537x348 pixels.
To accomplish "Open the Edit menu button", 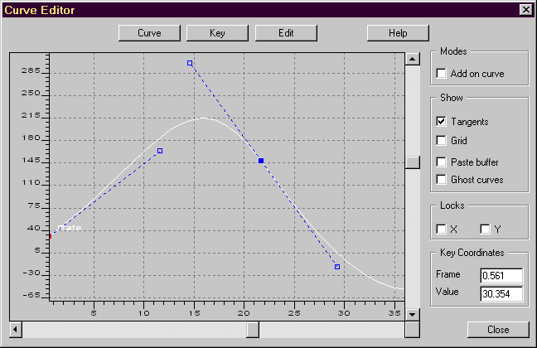I will click(286, 33).
